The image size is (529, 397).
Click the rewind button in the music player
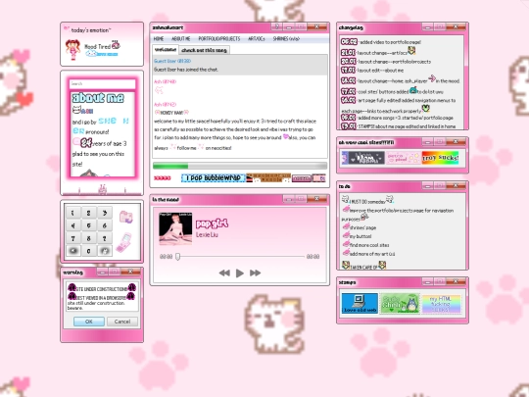(x=224, y=273)
